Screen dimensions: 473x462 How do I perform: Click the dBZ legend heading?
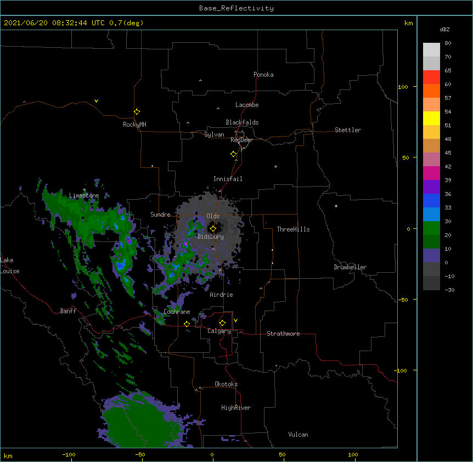(x=444, y=30)
